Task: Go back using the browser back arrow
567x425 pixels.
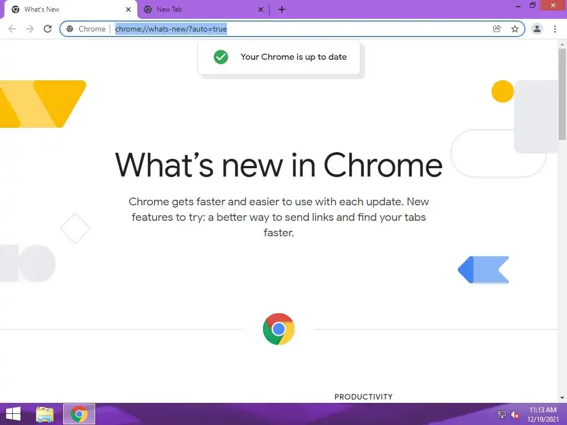Action: pos(12,29)
